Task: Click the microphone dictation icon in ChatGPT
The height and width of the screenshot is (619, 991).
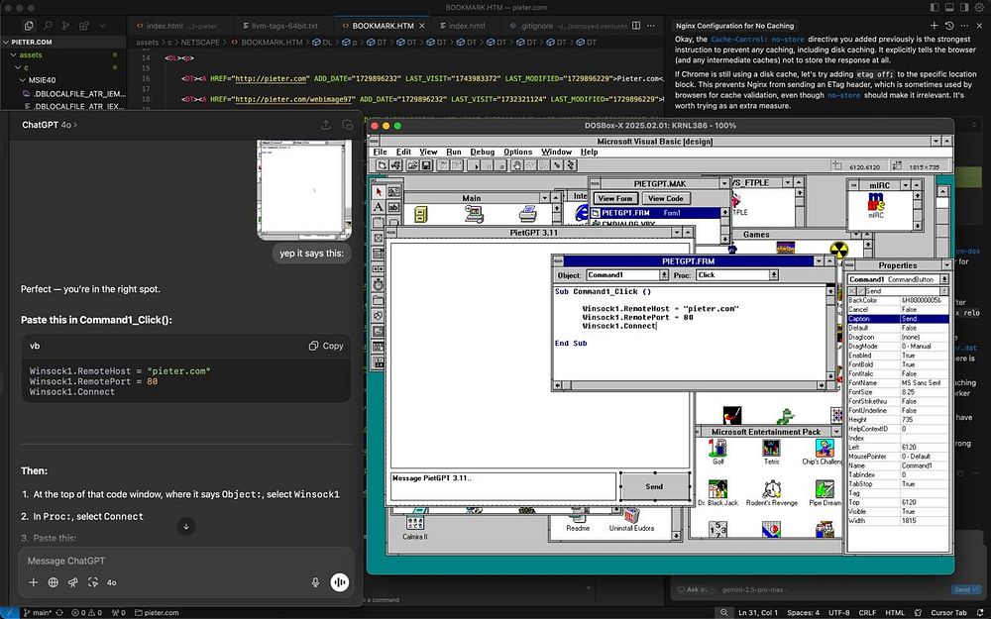Action: [x=315, y=582]
